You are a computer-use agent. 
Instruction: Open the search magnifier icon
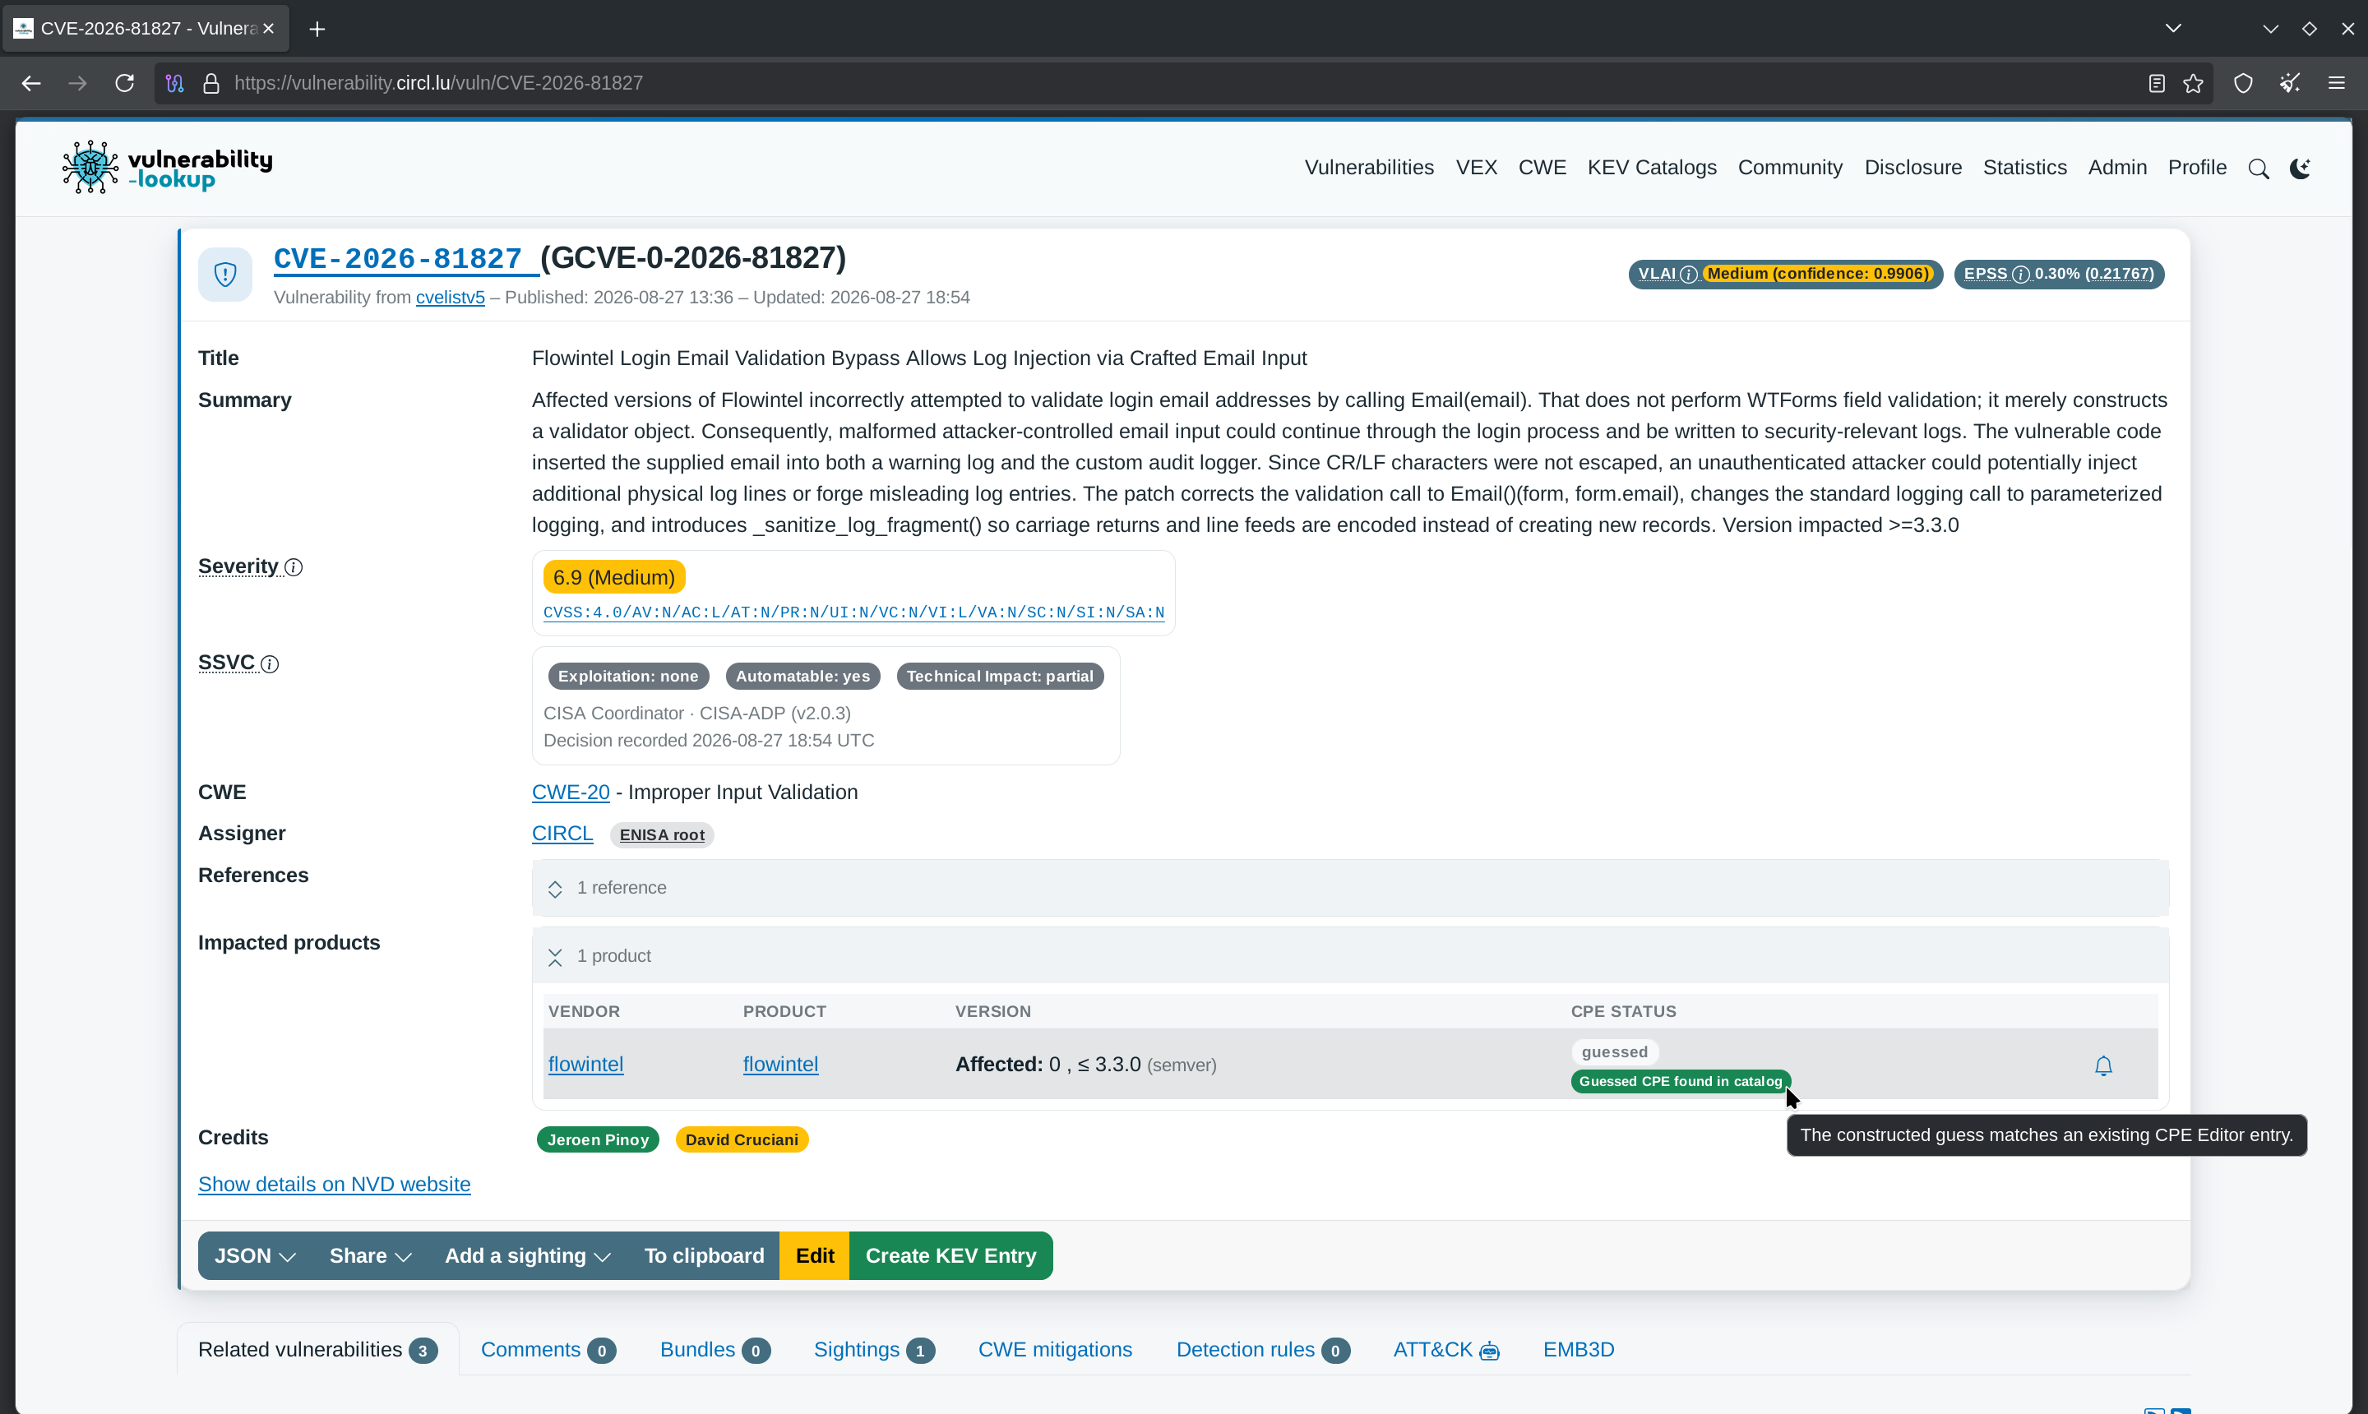click(x=2259, y=169)
